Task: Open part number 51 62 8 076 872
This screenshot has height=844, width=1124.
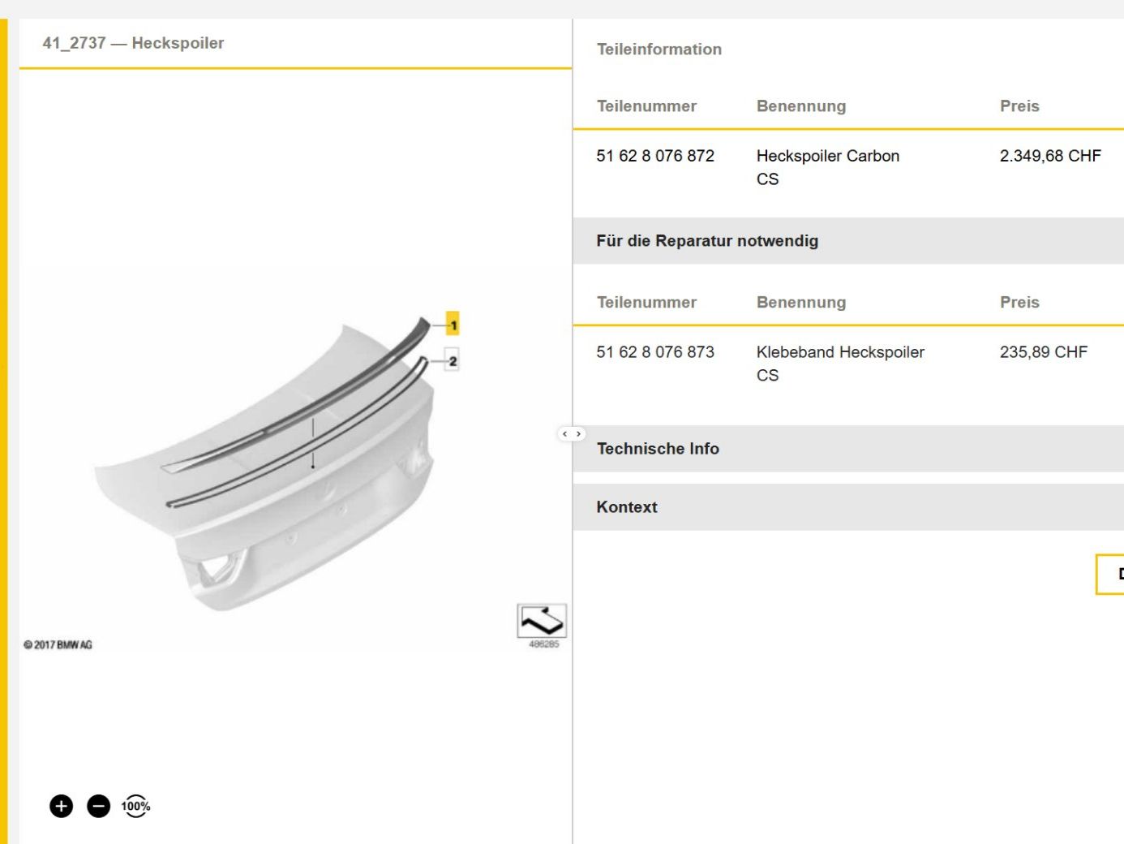Action: click(655, 156)
